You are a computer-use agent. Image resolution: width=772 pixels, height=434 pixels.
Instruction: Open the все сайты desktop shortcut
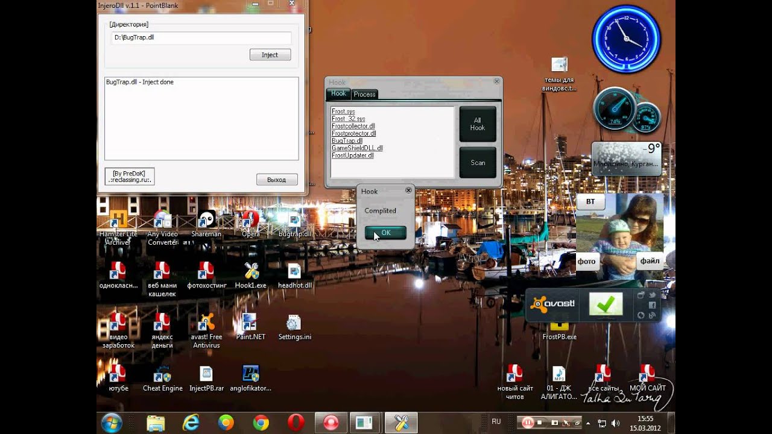click(x=603, y=379)
